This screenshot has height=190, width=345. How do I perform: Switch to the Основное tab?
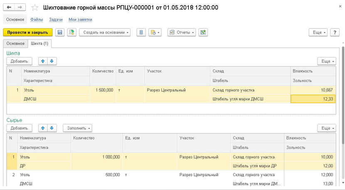[x=15, y=43]
